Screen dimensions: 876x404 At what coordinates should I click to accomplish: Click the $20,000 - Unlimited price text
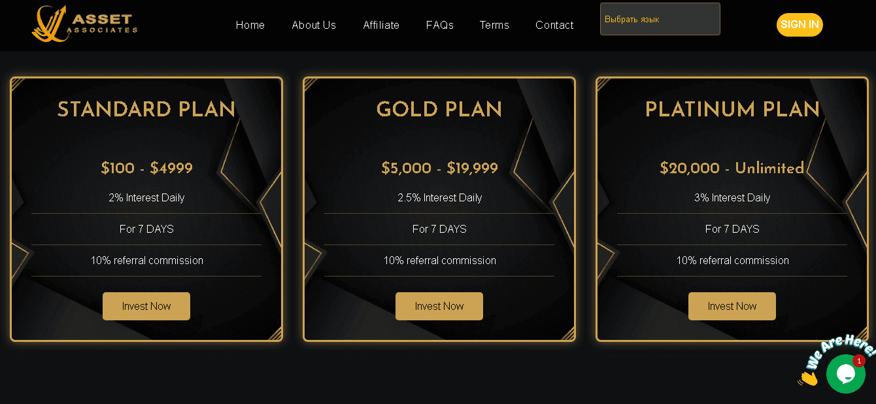pyautogui.click(x=732, y=169)
